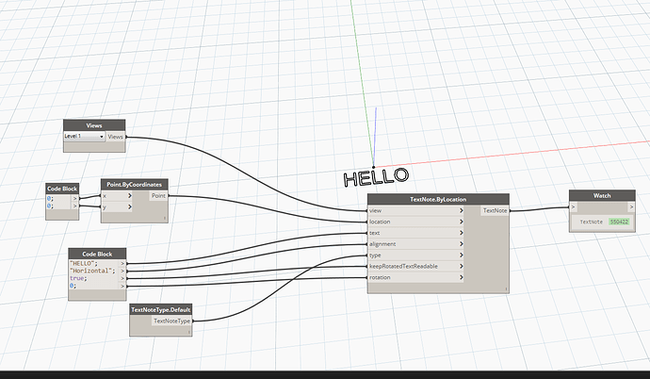Screen dimensions: 650x379
Task: Select the Point.ByCoordinates node header
Action: (135, 185)
